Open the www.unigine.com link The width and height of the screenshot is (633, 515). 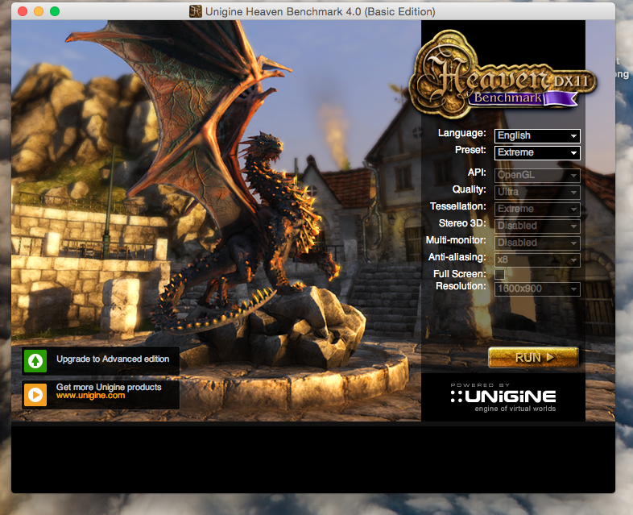90,396
